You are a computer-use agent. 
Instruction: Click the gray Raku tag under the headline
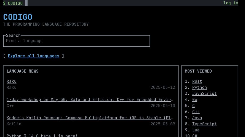(x=11, y=88)
